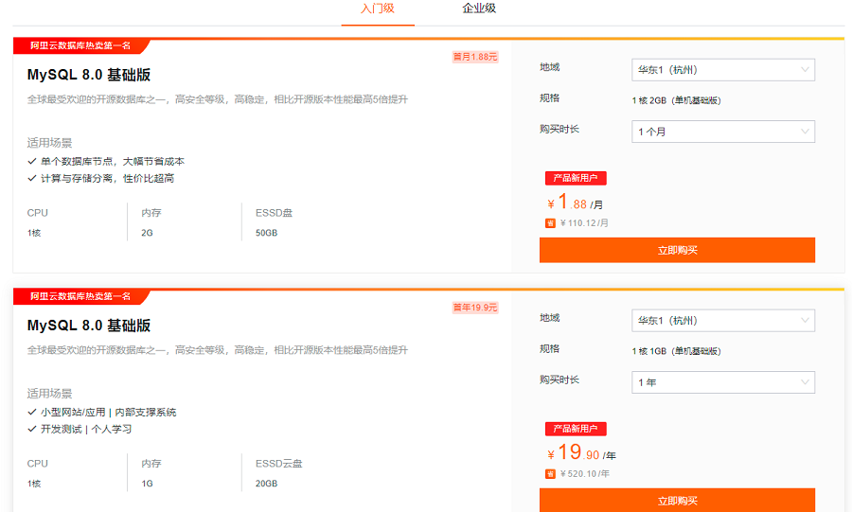Click the text 小型网站/应用 | 内部支撑系统
Image resolution: width=852 pixels, height=512 pixels.
109,412
